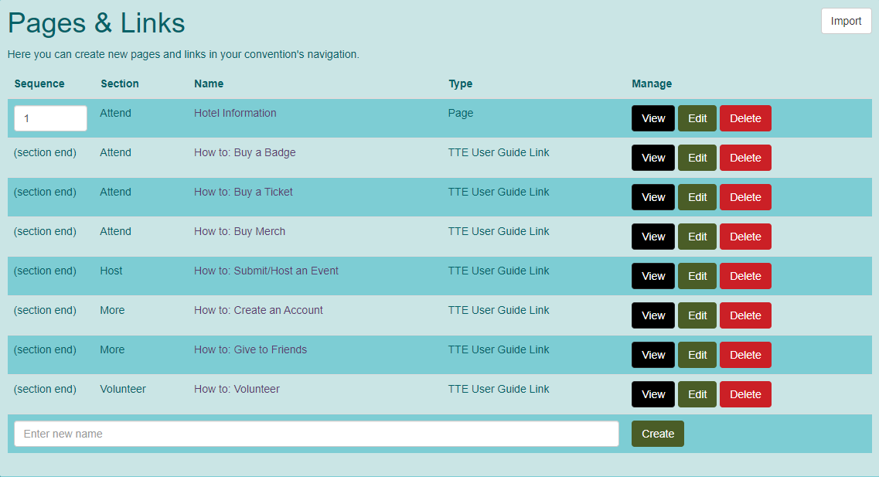The image size is (879, 477).
Task: Click the How to: Submit/Host an Event name
Action: [x=266, y=271]
